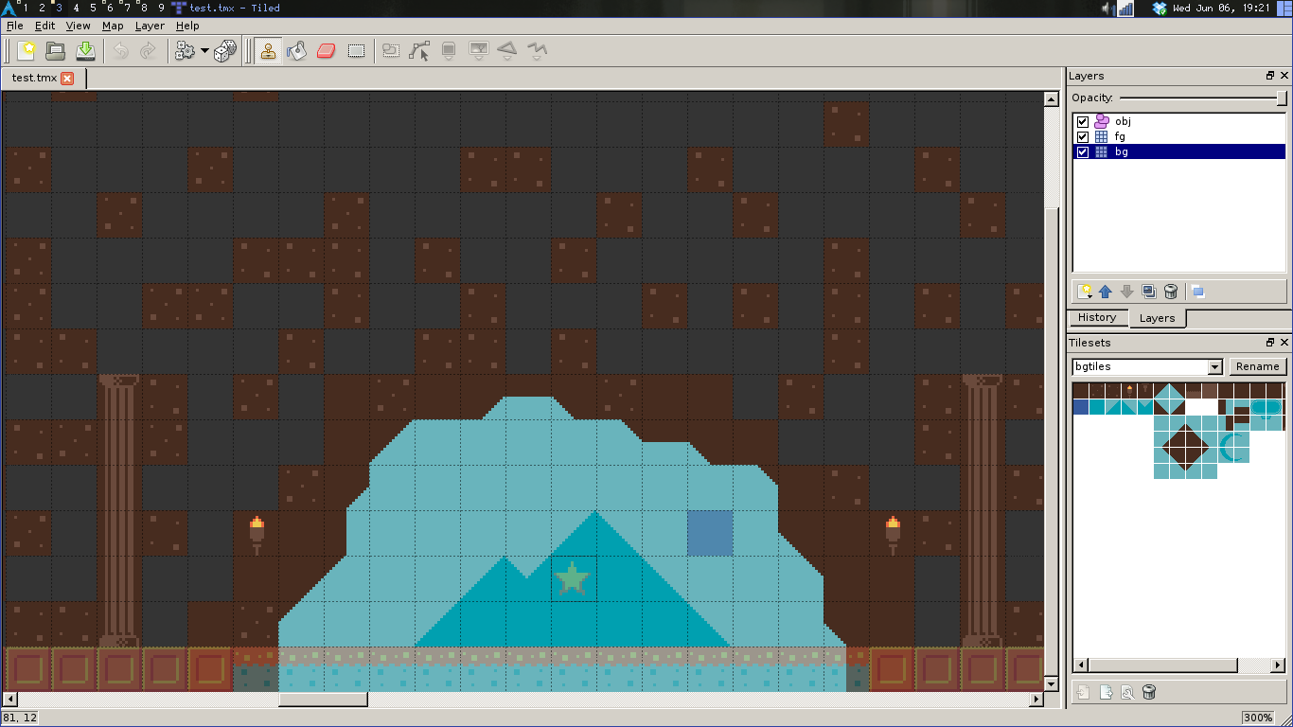Create a new map with toolbar icon
This screenshot has height=727, width=1293.
tap(27, 51)
